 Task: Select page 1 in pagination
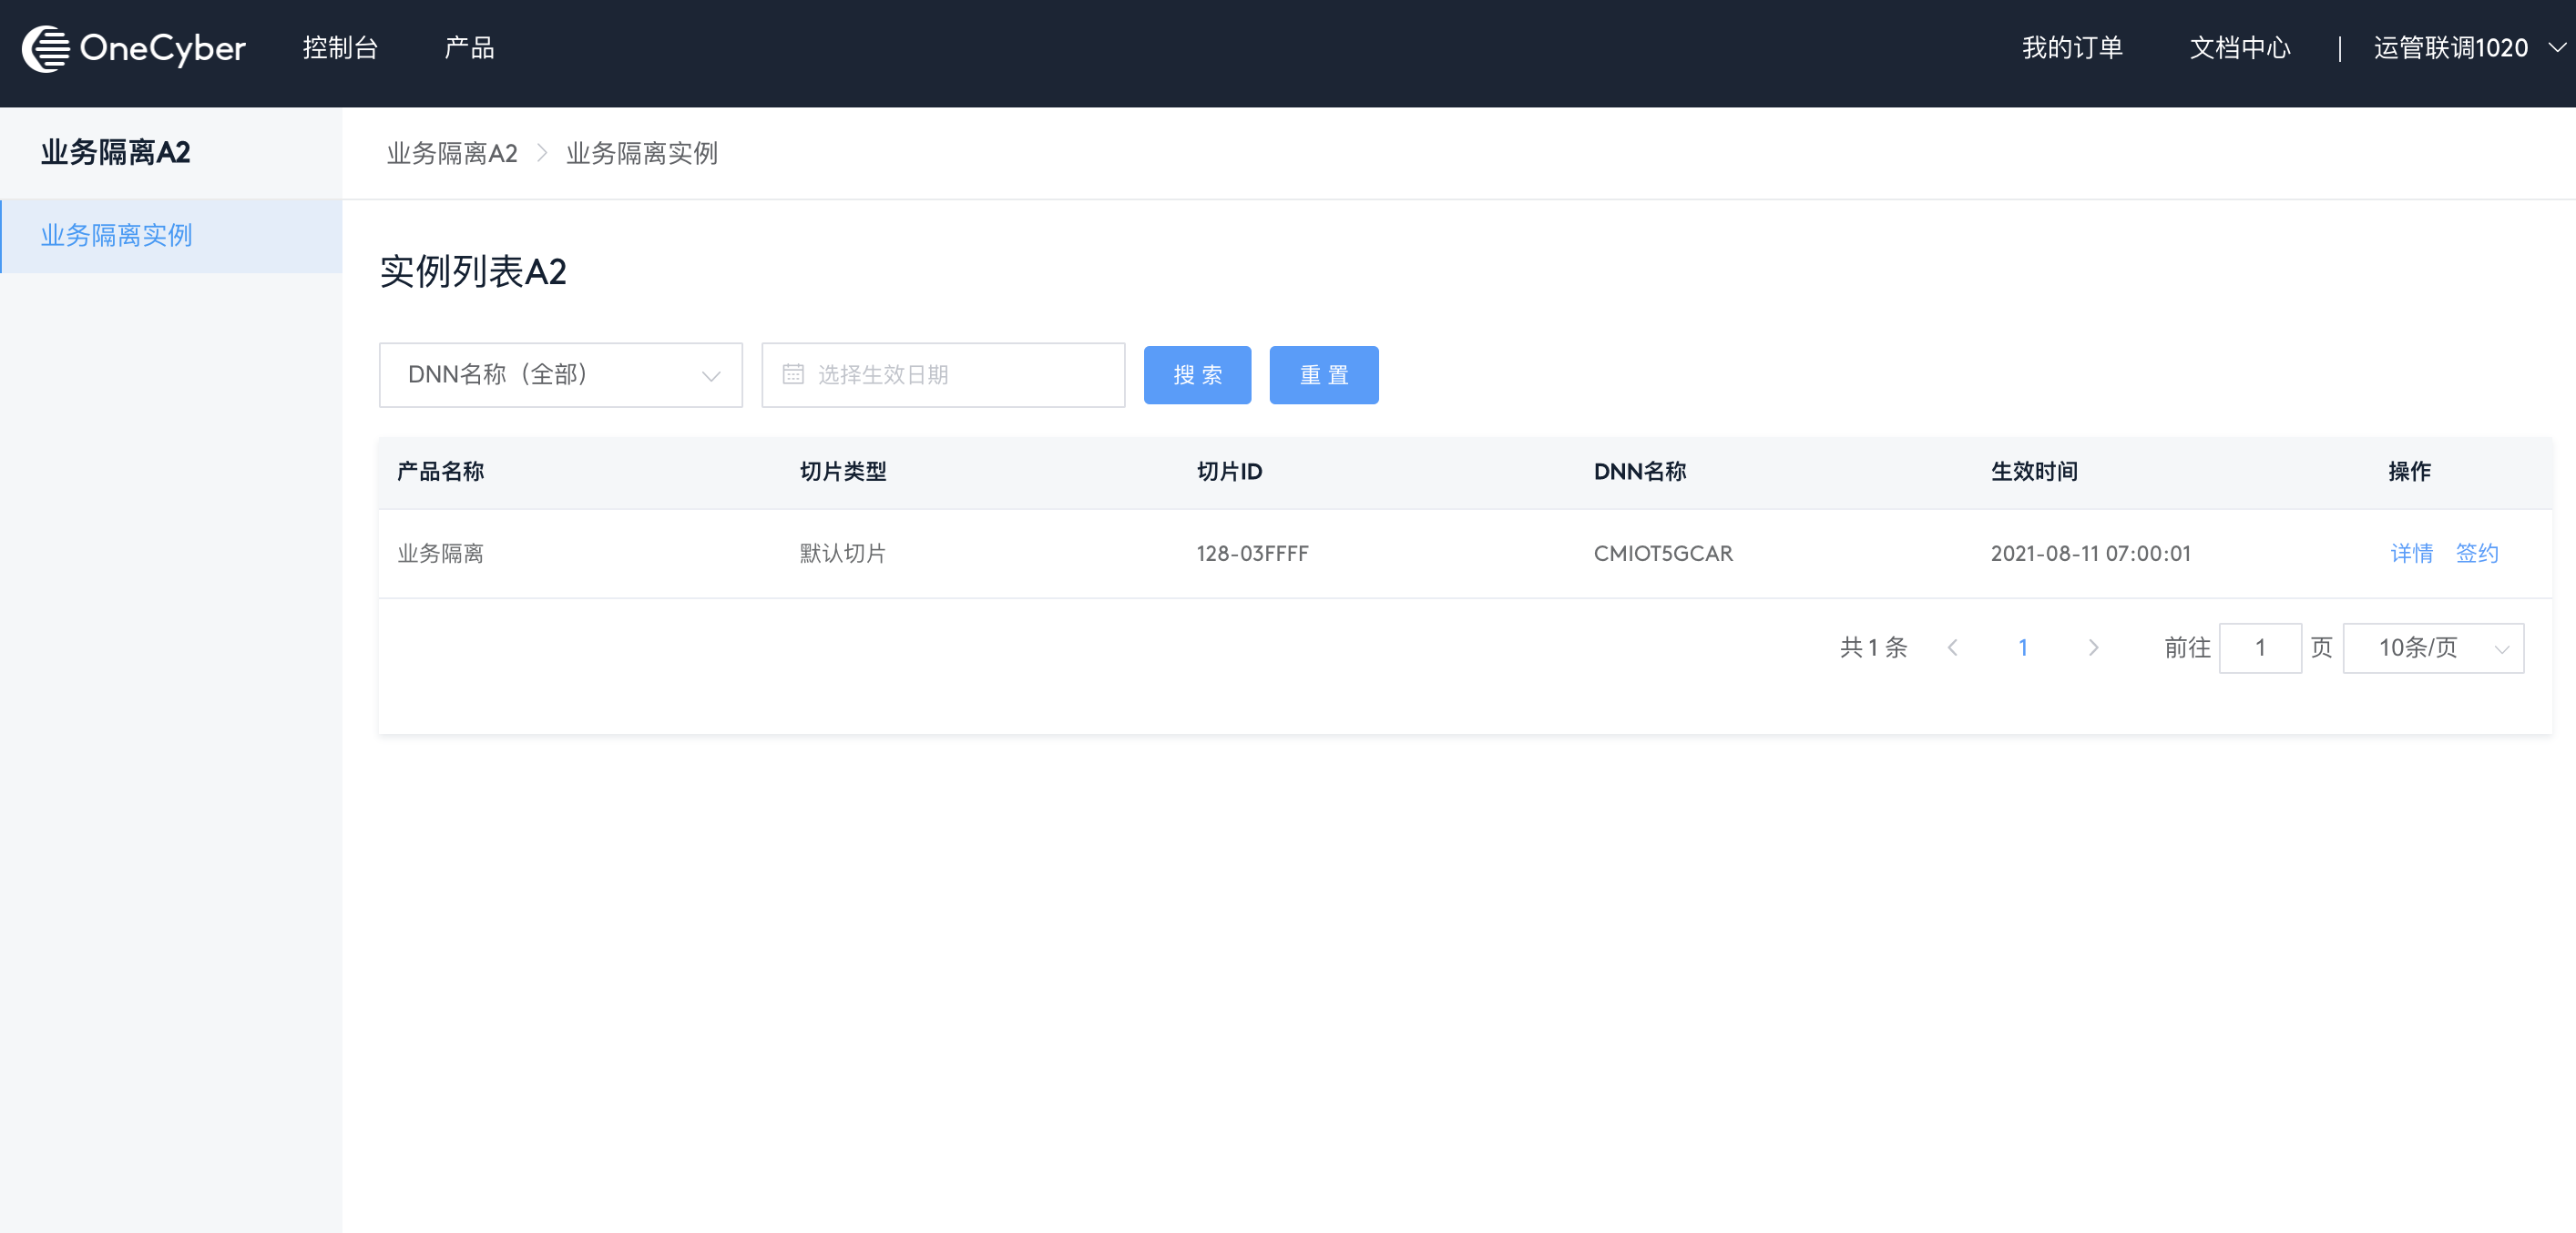[x=2022, y=648]
